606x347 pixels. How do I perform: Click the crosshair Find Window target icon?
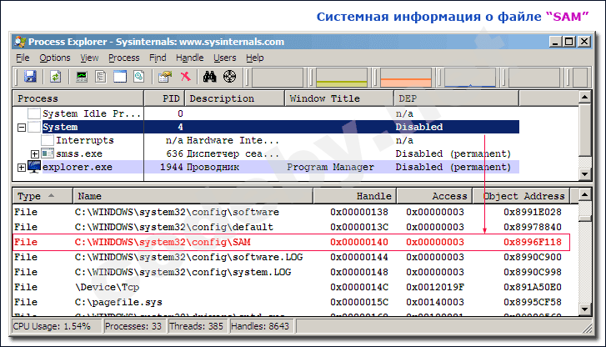(229, 77)
